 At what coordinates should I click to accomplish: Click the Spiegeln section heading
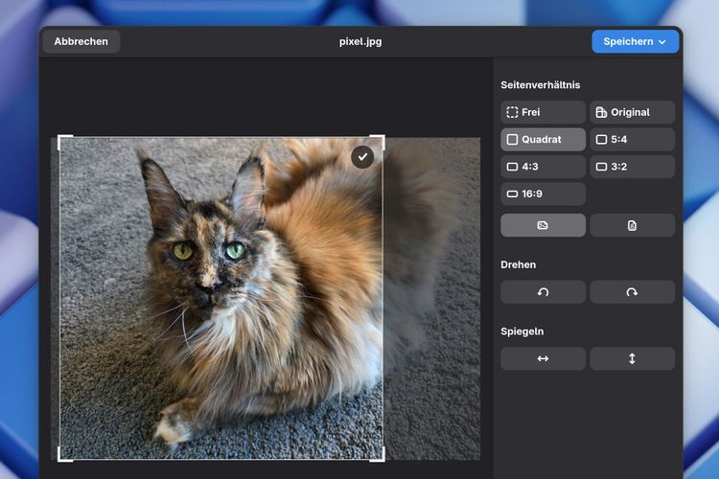[522, 331]
